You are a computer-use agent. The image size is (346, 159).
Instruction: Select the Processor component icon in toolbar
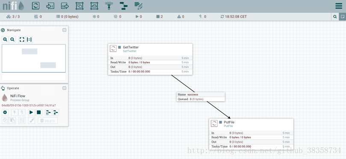click(x=35, y=6)
